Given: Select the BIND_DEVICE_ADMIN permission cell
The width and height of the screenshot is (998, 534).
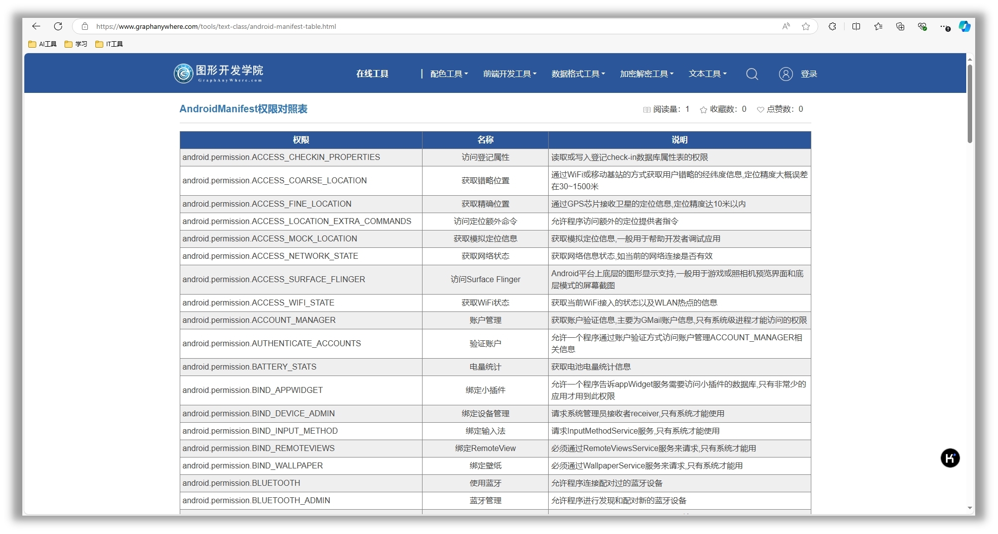Looking at the screenshot, I should [x=301, y=414].
